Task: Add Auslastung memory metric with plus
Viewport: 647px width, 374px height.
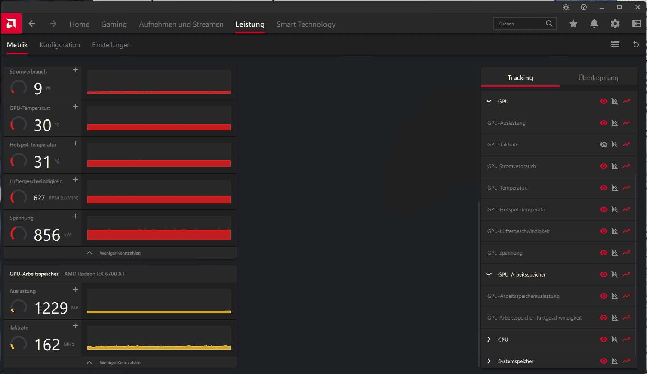Action: (76, 289)
